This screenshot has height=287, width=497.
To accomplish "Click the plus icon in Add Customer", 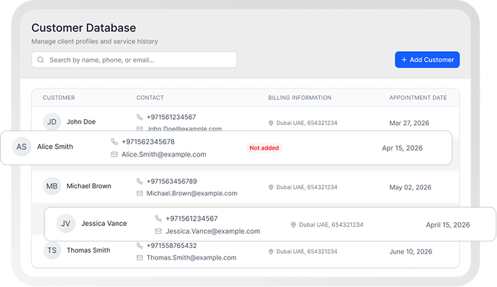I will [x=404, y=60].
